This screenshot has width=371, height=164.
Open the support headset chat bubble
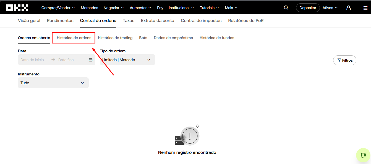[x=363, y=155]
